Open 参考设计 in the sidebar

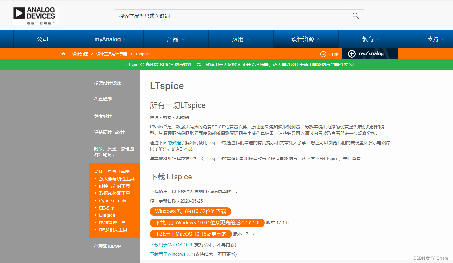[x=103, y=116]
